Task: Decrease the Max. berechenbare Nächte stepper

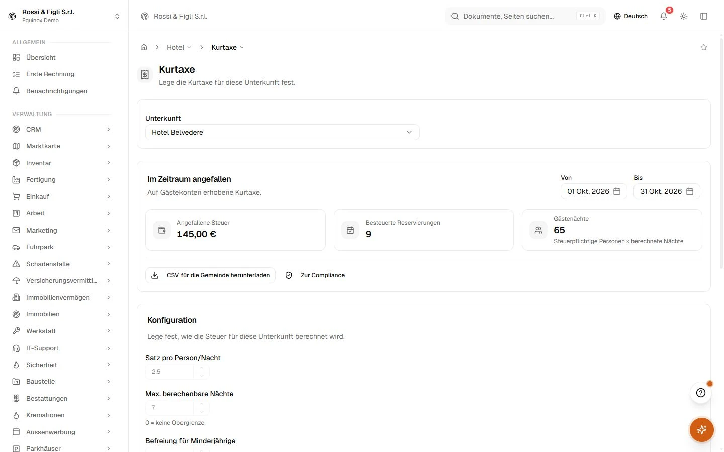Action: pyautogui.click(x=202, y=412)
